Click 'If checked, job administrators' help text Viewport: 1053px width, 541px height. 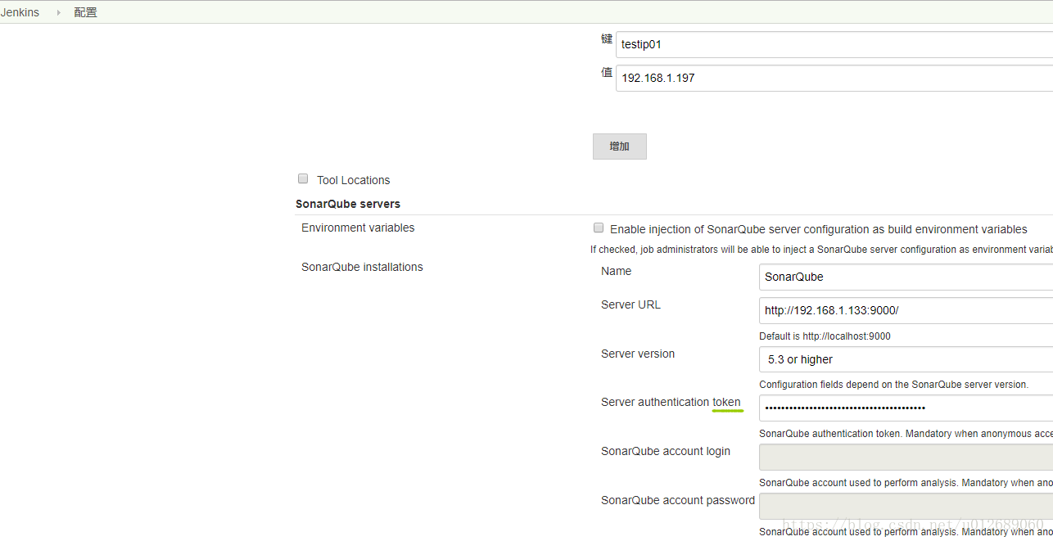821,250
